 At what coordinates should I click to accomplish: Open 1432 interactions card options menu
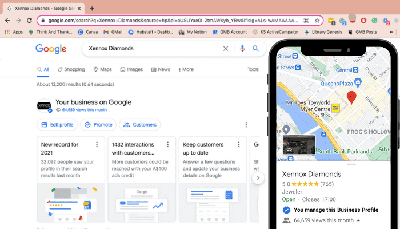pyautogui.click(x=167, y=145)
